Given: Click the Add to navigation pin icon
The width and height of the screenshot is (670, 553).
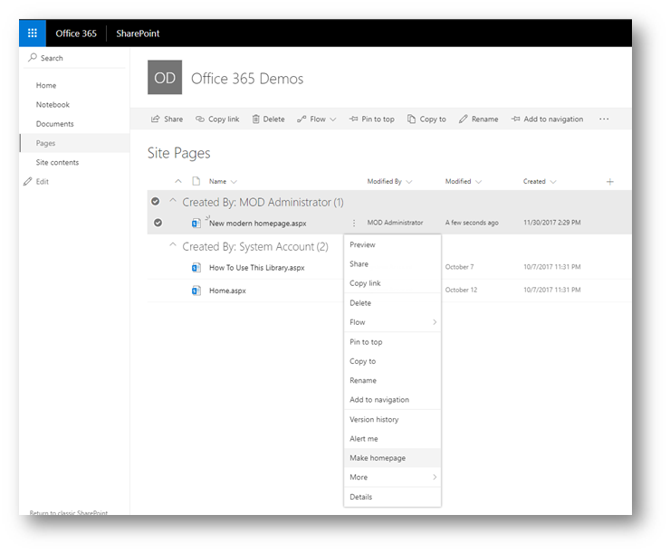Looking at the screenshot, I should (516, 119).
